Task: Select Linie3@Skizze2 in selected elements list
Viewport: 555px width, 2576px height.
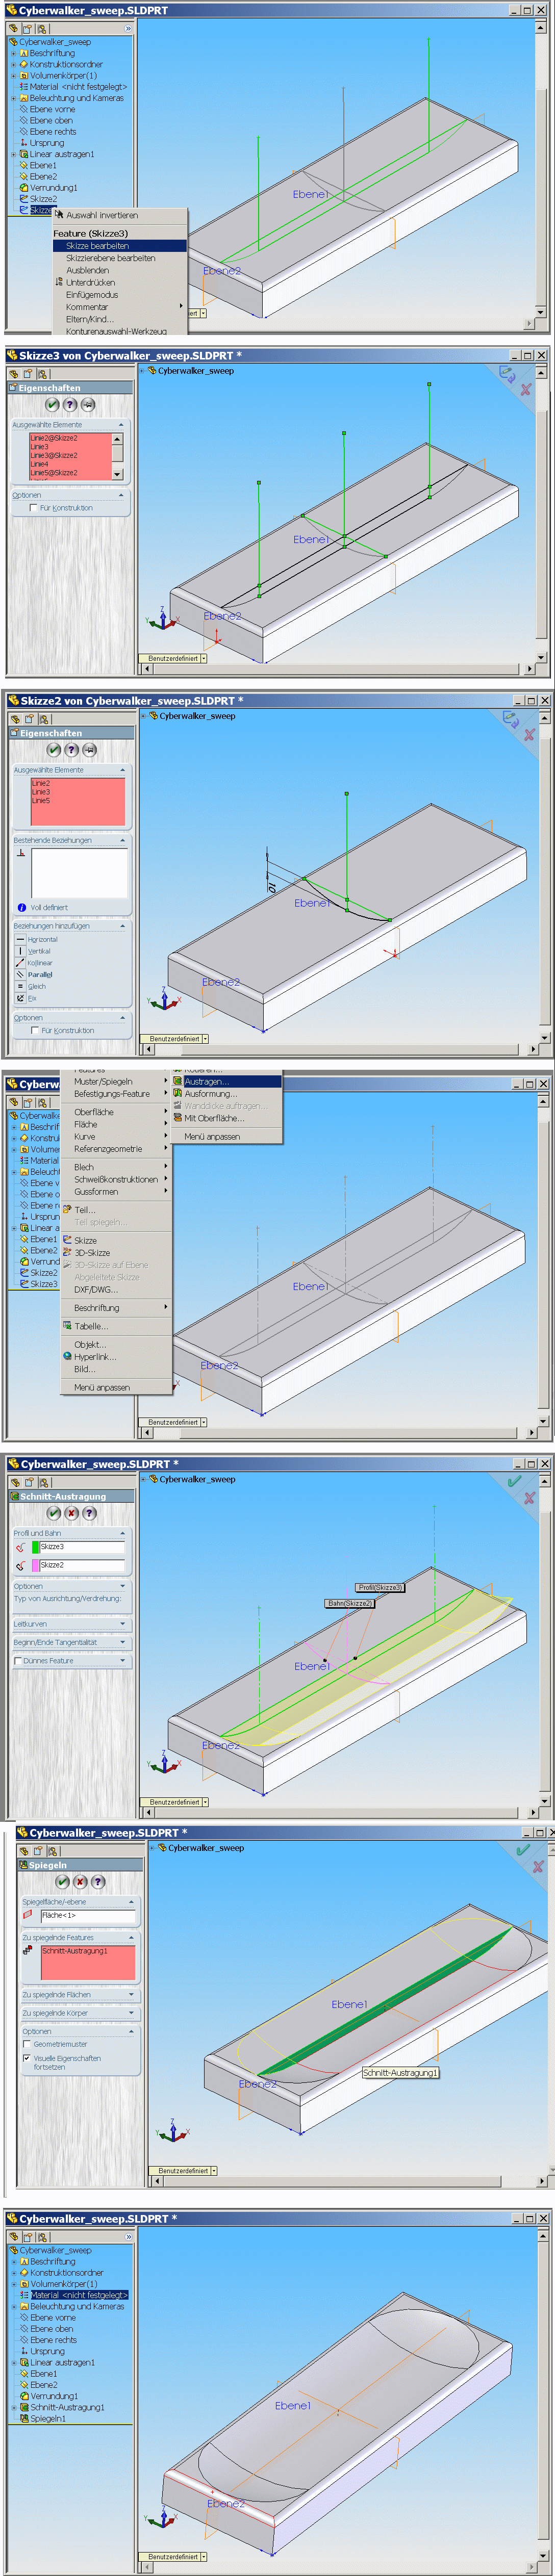Action: point(53,455)
